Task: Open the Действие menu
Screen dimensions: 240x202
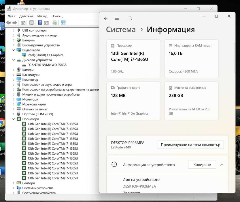Action: [26, 16]
